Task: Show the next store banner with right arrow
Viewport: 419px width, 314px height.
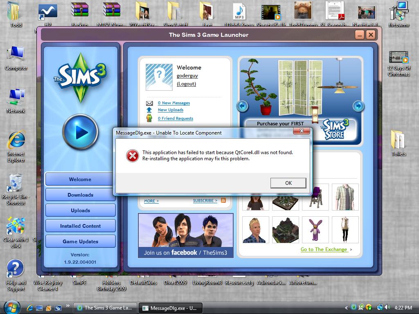Action: (358, 106)
